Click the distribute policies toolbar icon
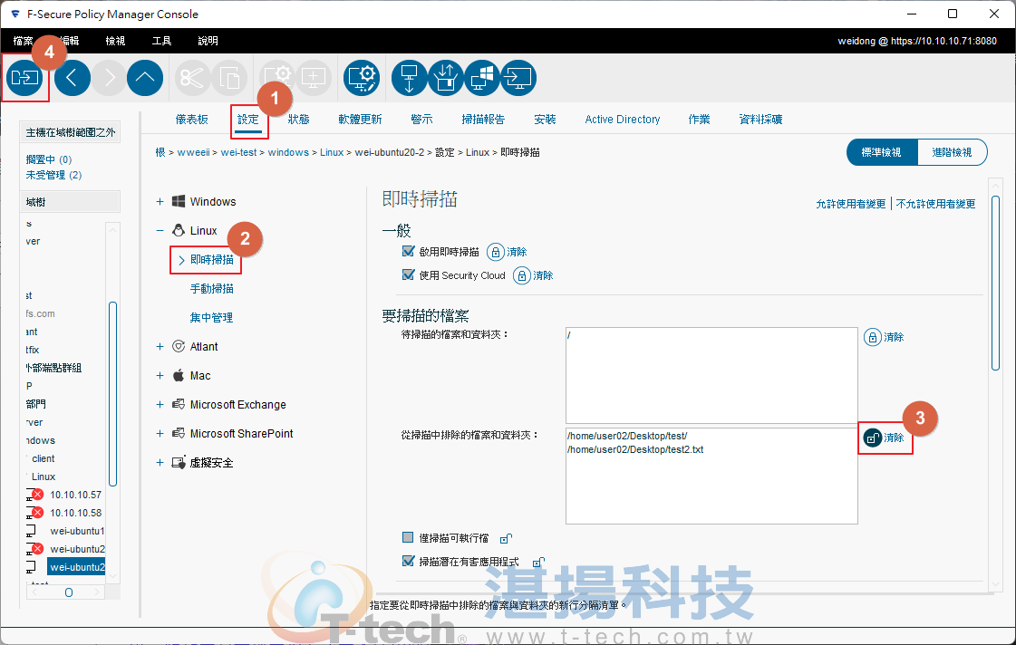 (x=24, y=78)
